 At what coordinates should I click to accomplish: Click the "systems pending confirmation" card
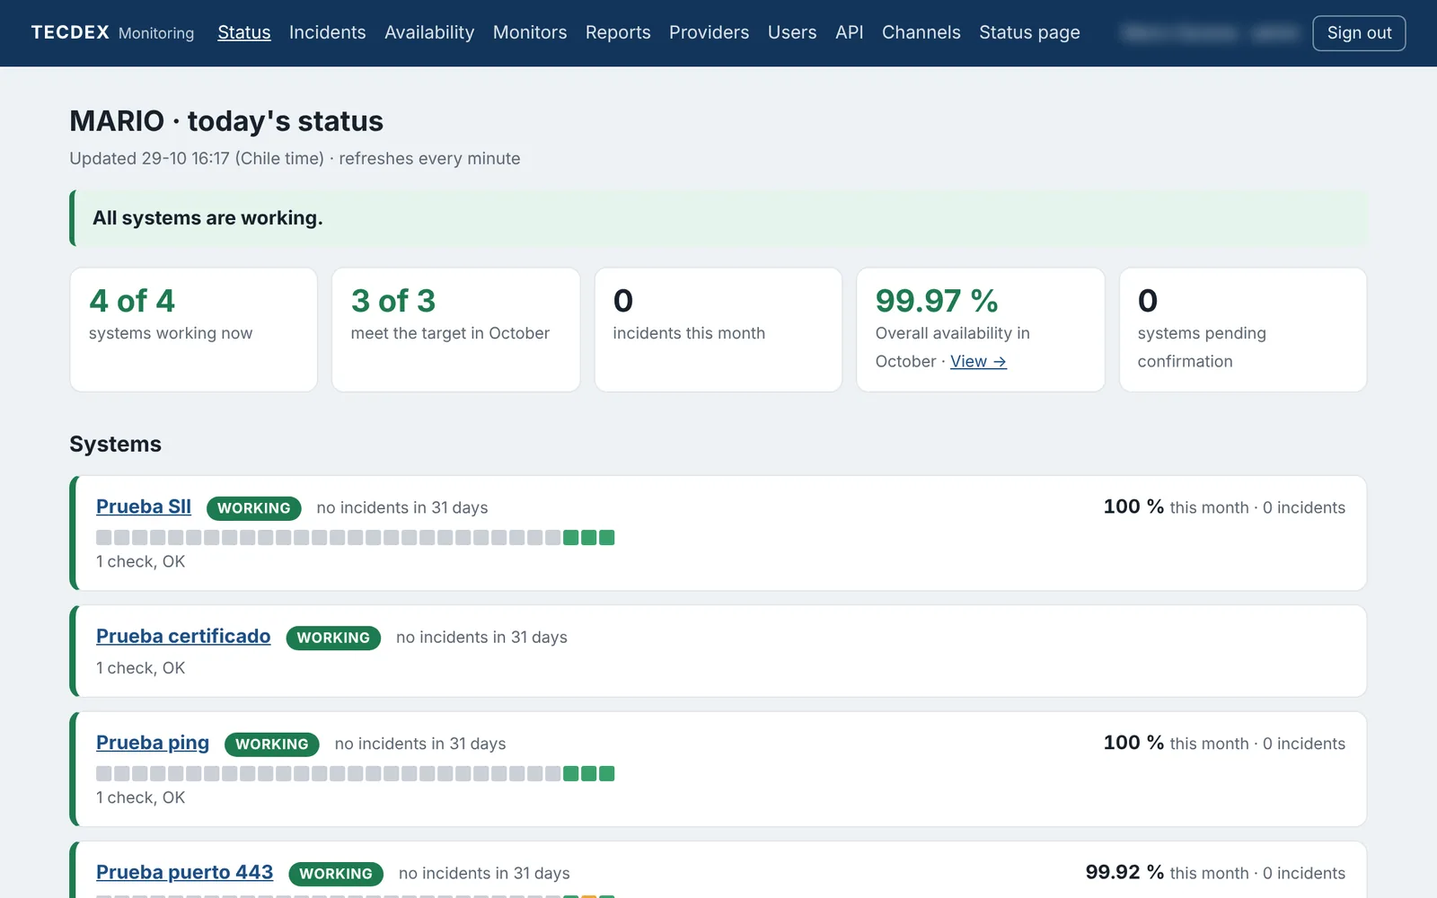coord(1243,330)
